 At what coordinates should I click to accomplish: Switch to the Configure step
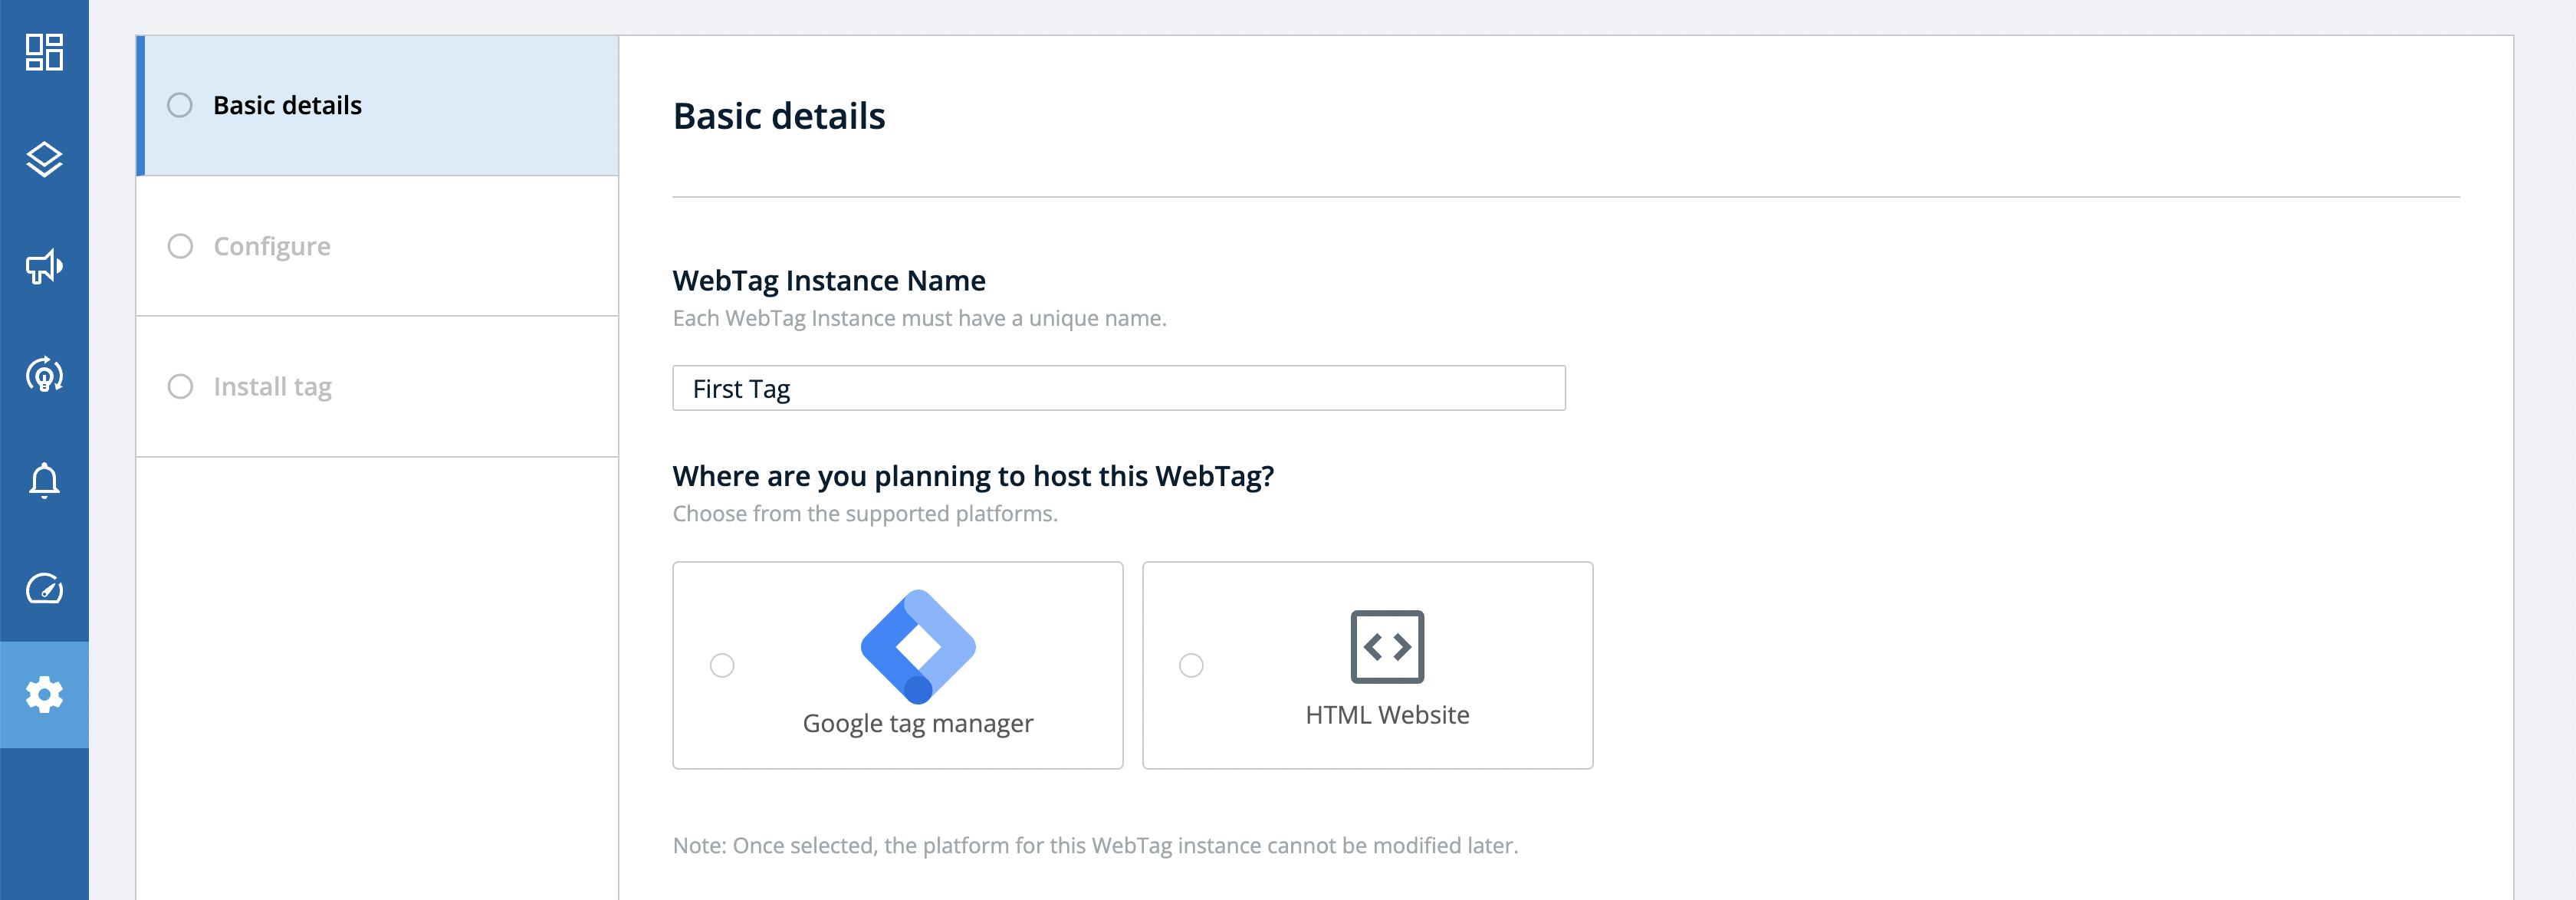[377, 246]
